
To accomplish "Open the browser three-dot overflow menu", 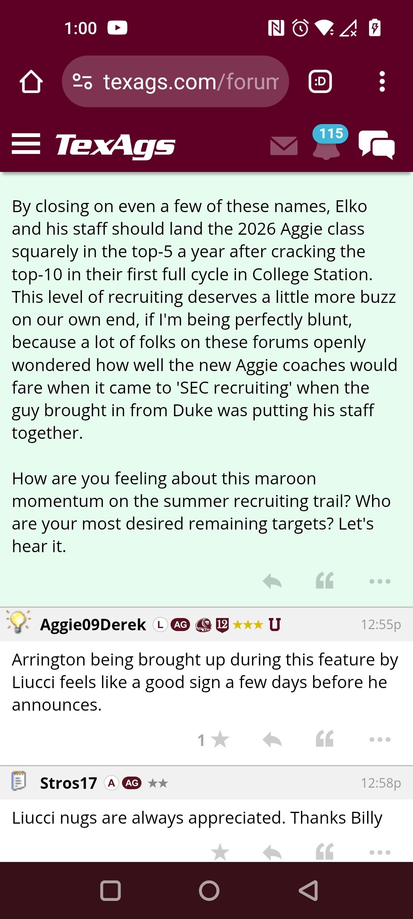I will pos(382,82).
